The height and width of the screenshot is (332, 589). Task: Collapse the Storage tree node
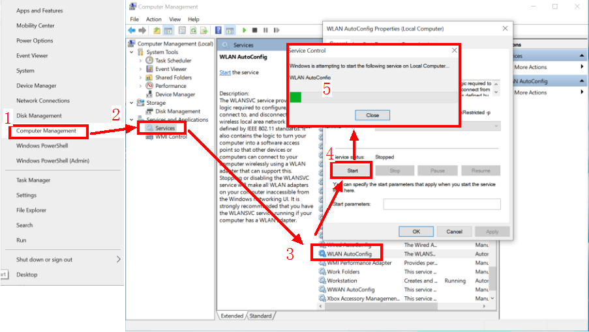point(133,103)
